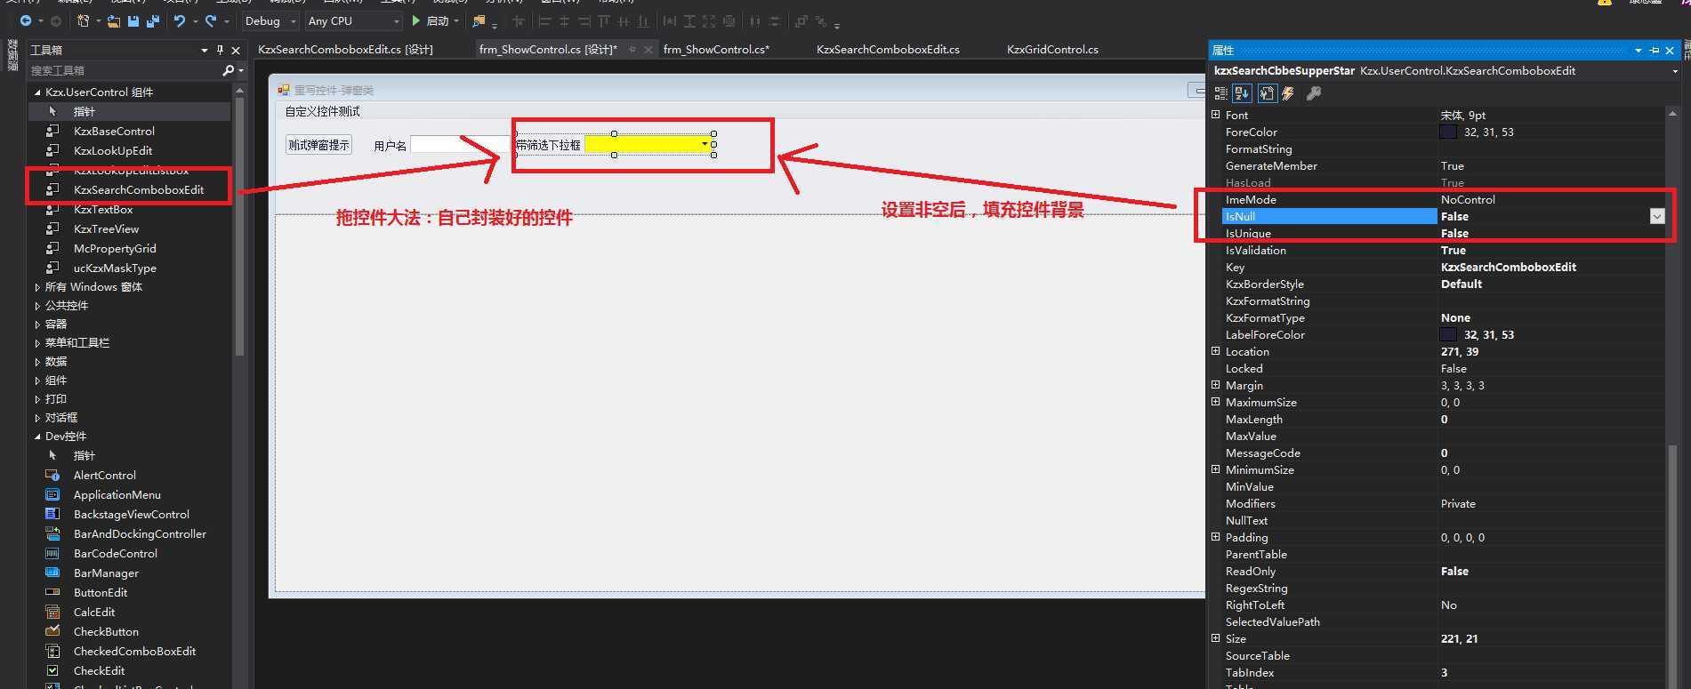Expand the Location property node
This screenshot has width=1691, height=689.
(1216, 351)
